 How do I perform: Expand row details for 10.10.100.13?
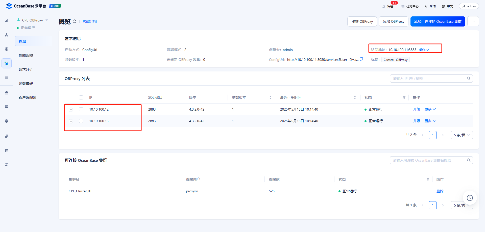pyautogui.click(x=71, y=121)
